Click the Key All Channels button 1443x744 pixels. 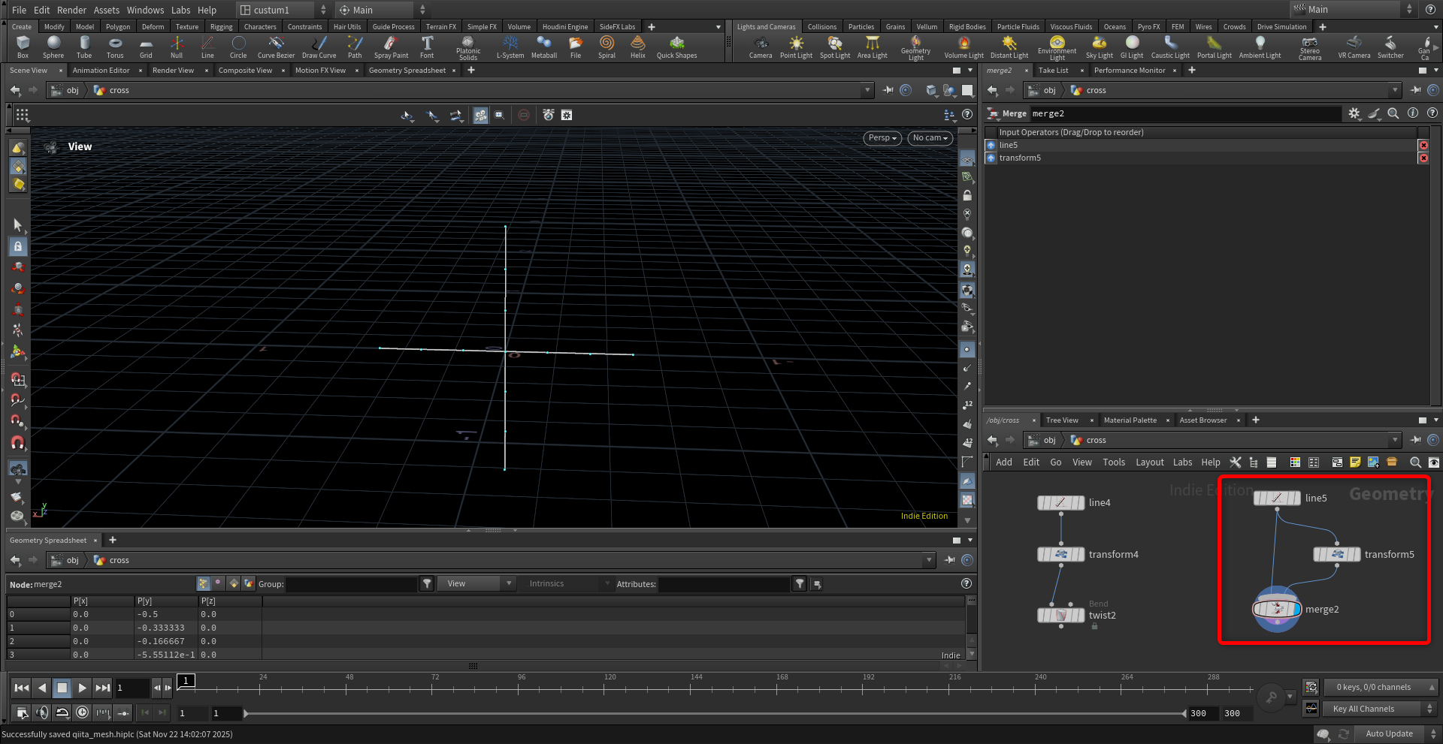[1363, 709]
